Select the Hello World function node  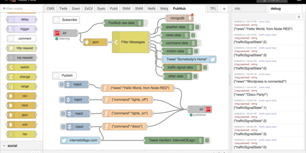pyautogui.click(x=138, y=88)
